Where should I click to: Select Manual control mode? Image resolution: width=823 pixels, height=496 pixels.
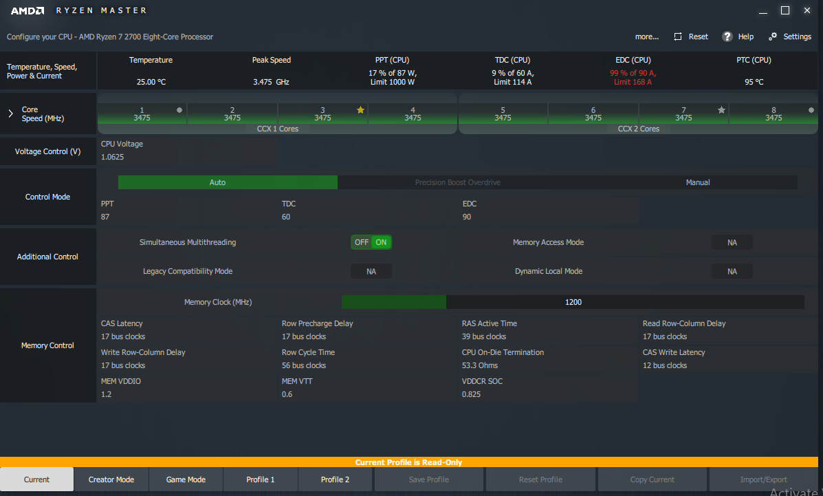click(698, 182)
